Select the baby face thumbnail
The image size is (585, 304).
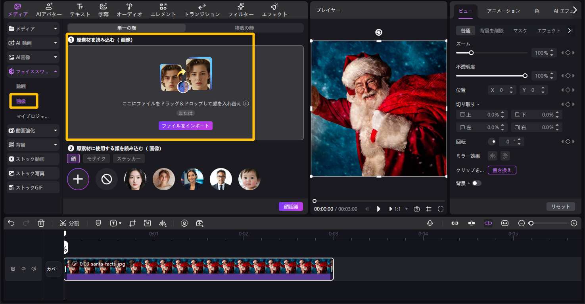coord(249,179)
